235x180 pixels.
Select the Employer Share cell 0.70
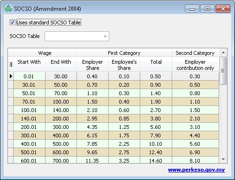(x=92, y=85)
